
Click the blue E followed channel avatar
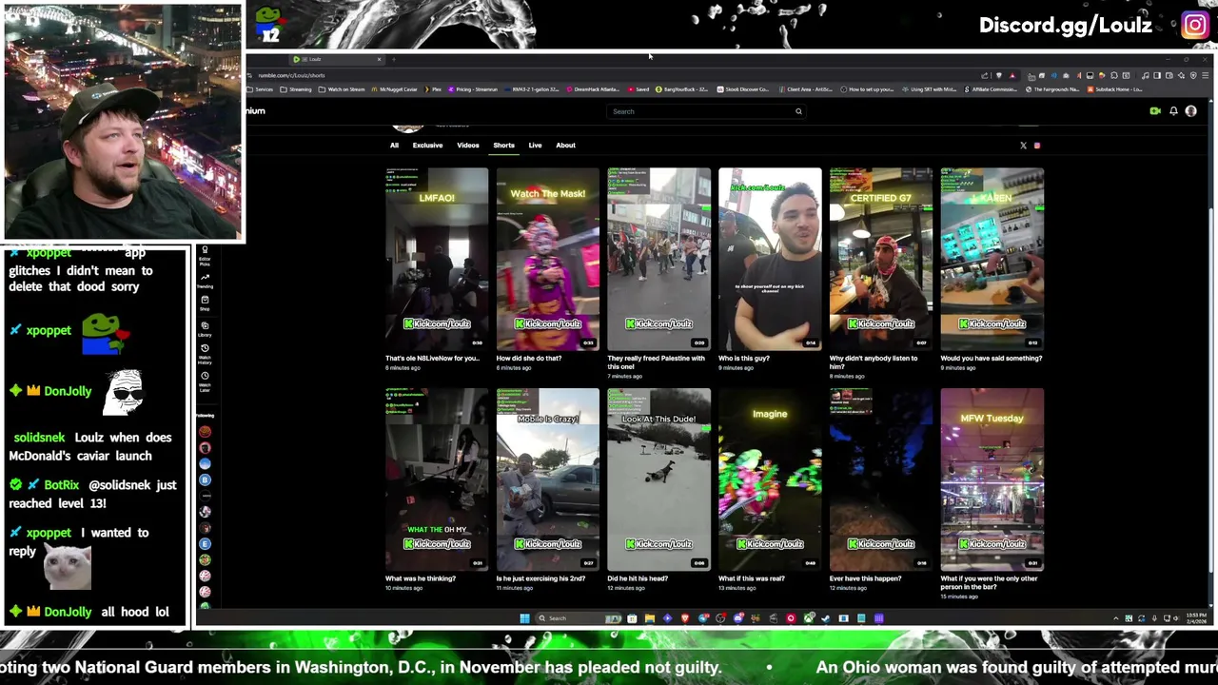tap(205, 543)
